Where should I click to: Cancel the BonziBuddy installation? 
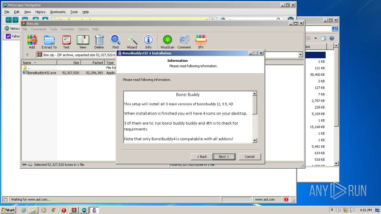(249, 157)
